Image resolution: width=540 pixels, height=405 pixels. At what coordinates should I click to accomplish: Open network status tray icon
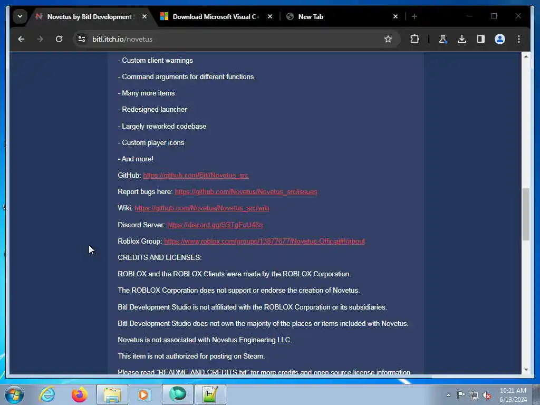coord(474,396)
